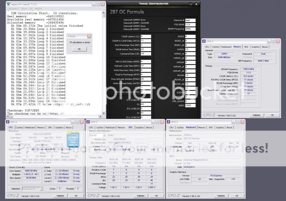Click OK in CPU-Z SPD window

click(x=156, y=196)
